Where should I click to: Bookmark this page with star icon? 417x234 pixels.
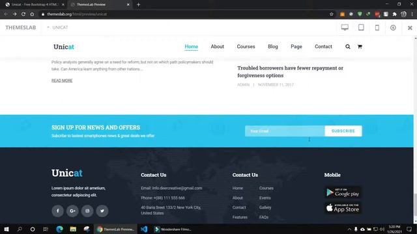click(x=332, y=14)
